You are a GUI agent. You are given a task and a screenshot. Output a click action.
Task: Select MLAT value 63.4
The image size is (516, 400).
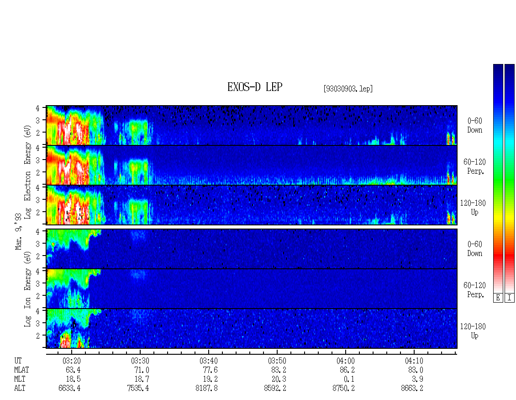tap(73, 370)
